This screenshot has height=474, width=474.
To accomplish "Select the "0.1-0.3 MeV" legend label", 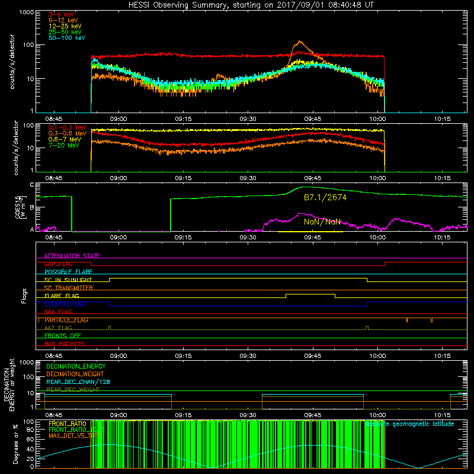I will coord(68,127).
